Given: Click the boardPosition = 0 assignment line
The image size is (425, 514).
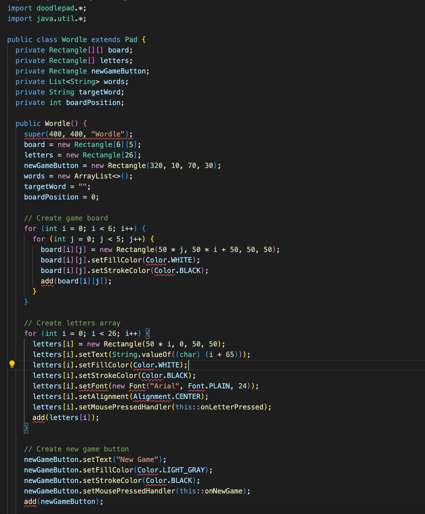Looking at the screenshot, I should (x=61, y=197).
